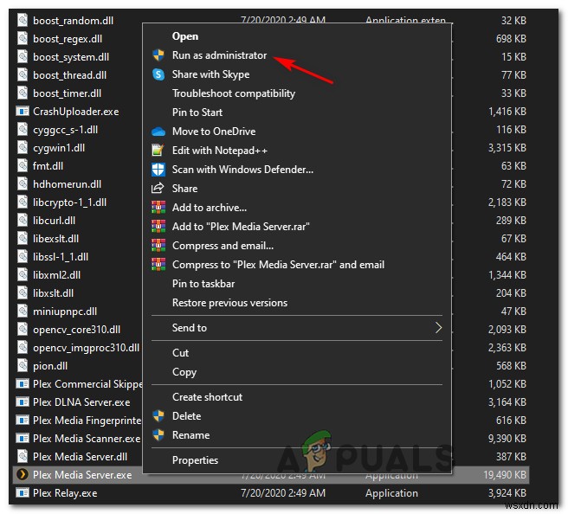Screen dimensions: 568x514
Task: Click the Plex Commercial Skipper icon
Action: pyautogui.click(x=23, y=383)
